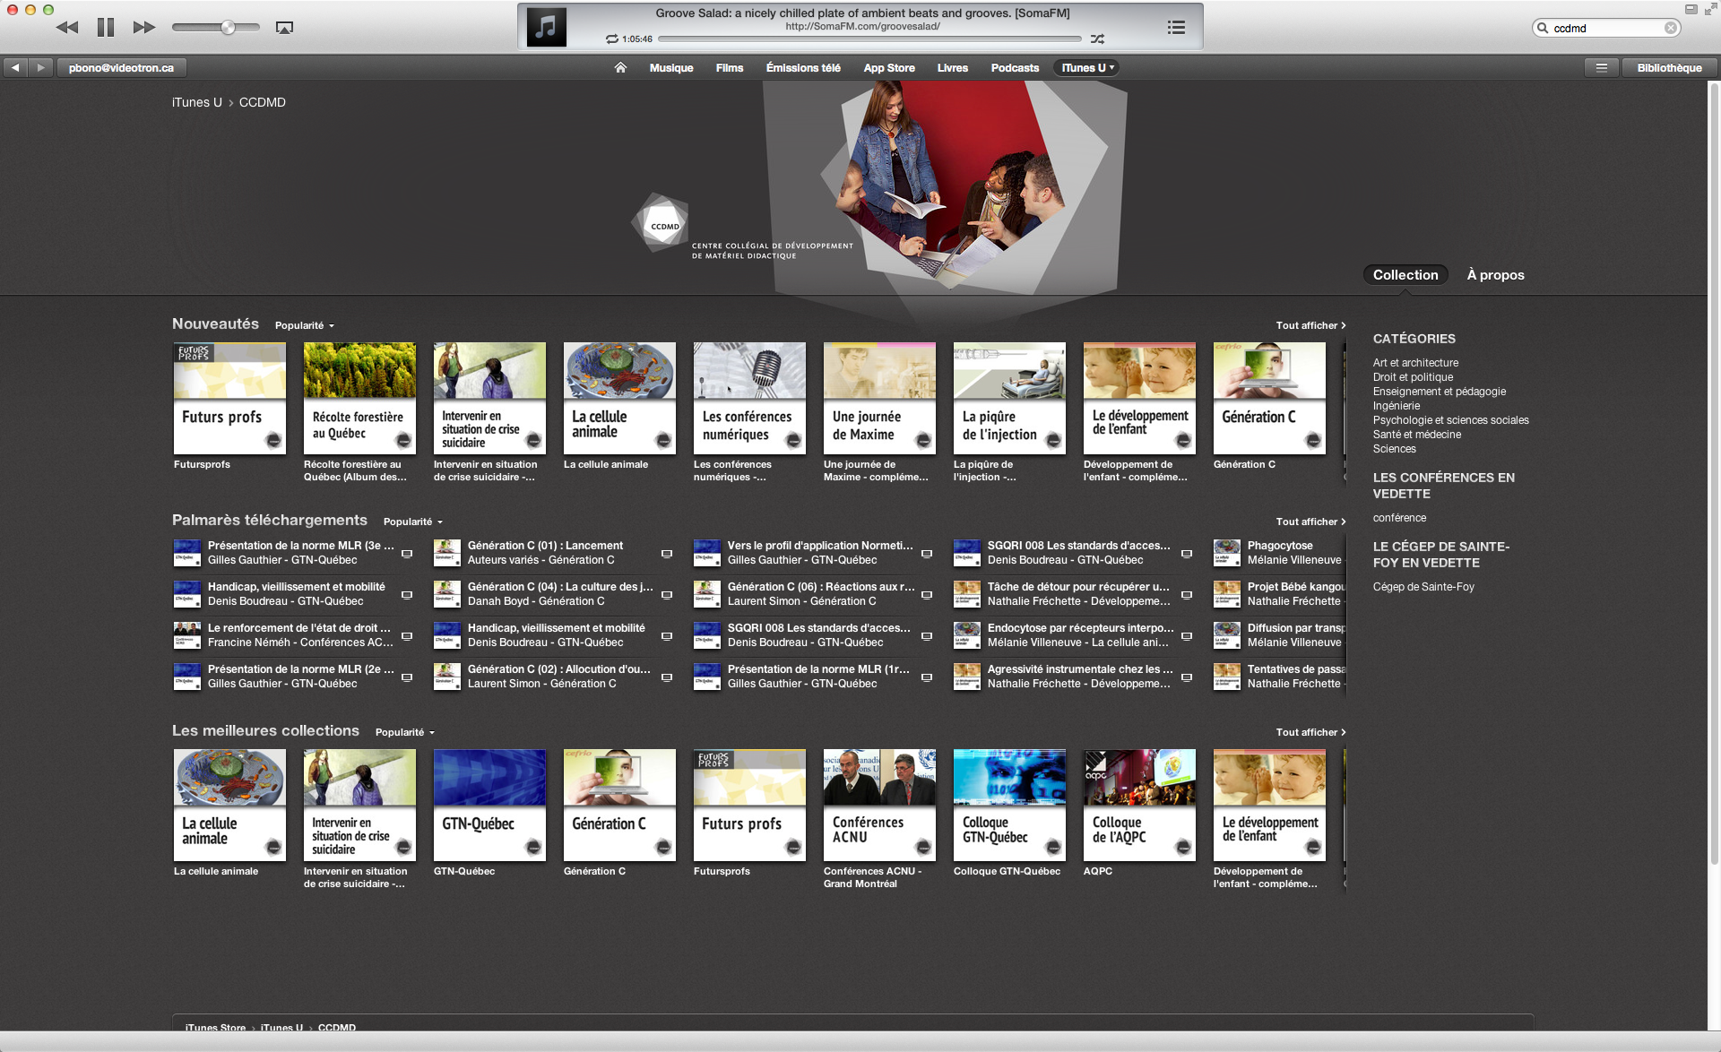Open the Films store section

(730, 68)
